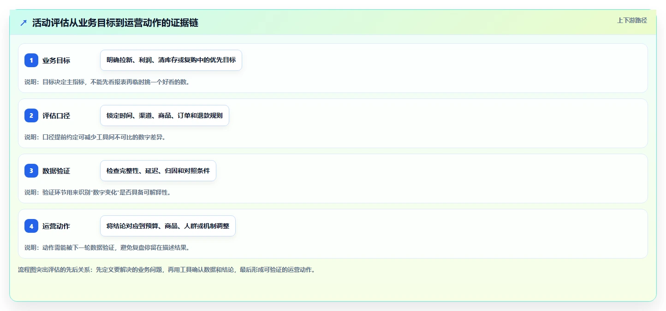The height and width of the screenshot is (311, 666).
Task: Click the chip 明确拉新、利润、清库存或复购中的优先目标
Action: pyautogui.click(x=171, y=60)
